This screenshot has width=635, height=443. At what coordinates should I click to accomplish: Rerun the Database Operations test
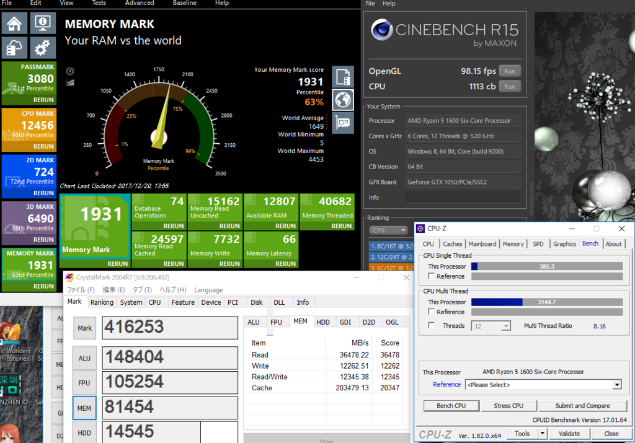point(174,226)
